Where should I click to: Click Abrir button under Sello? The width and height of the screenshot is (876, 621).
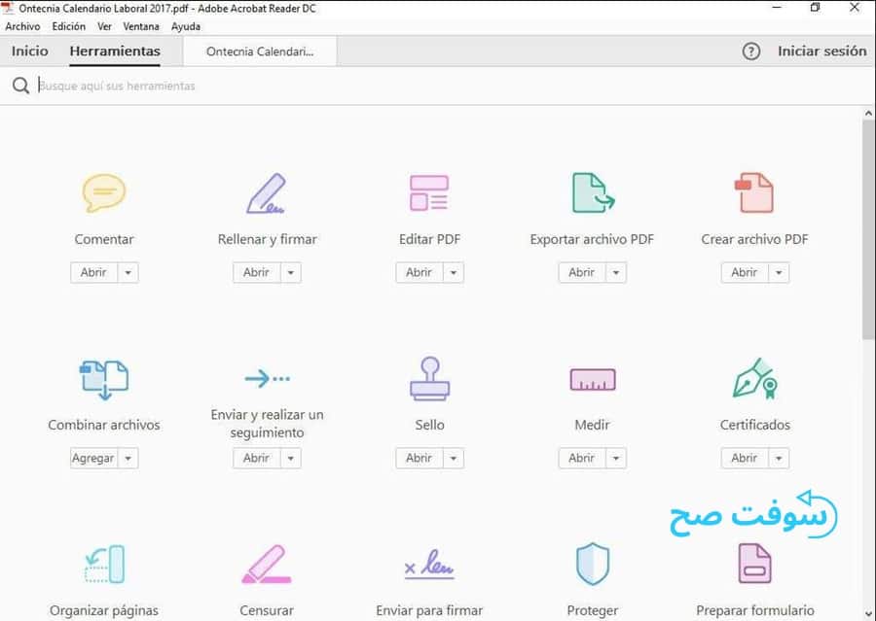[x=419, y=458]
